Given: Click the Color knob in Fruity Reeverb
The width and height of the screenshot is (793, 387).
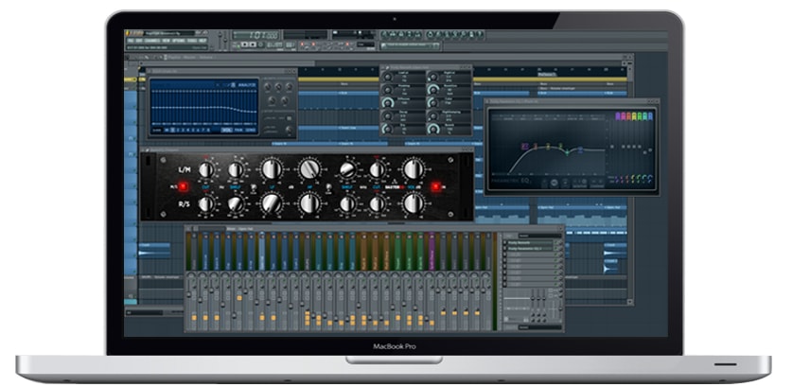Looking at the screenshot, I should point(433,103).
